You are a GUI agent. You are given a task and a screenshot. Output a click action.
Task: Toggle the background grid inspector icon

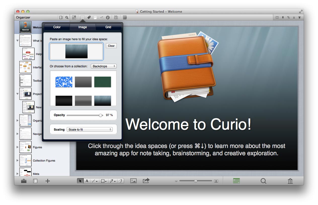tap(83, 18)
